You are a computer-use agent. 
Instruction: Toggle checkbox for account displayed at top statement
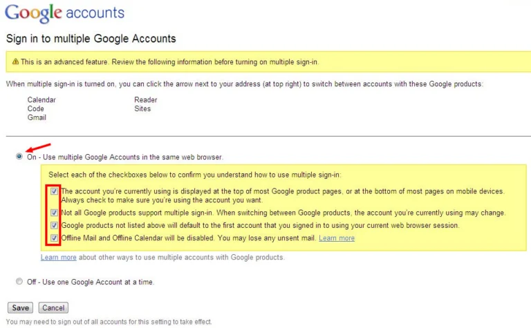point(54,191)
